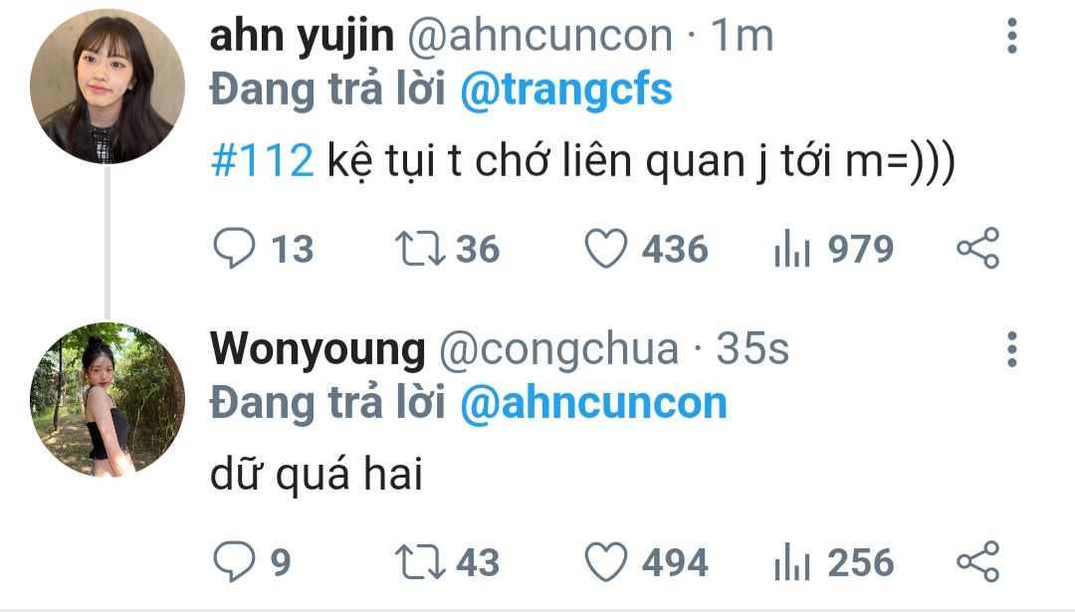Open more options for Wonyoung's tweet
The height and width of the screenshot is (612, 1075).
coord(1012,349)
